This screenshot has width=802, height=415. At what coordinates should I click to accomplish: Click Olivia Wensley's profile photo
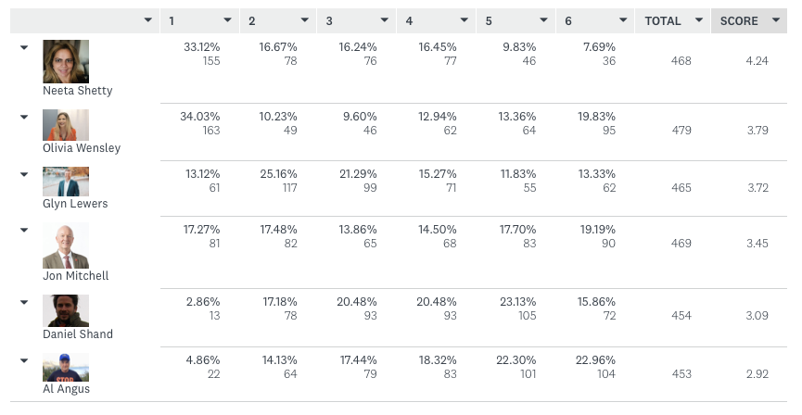click(66, 125)
